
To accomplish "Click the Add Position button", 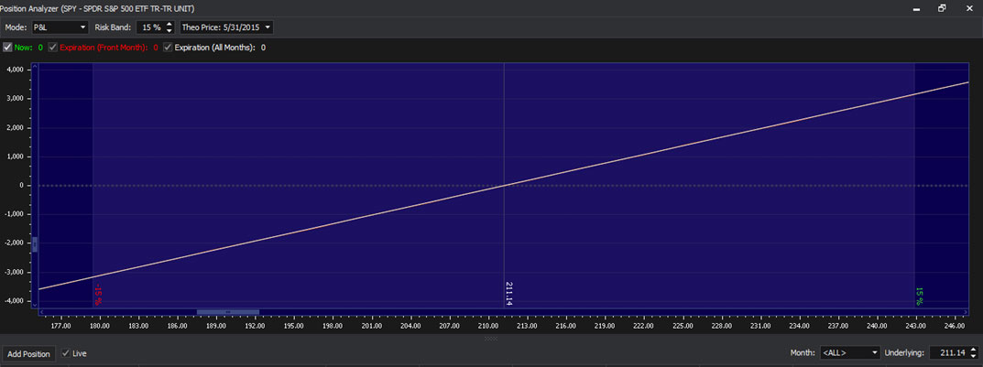I will pyautogui.click(x=29, y=353).
